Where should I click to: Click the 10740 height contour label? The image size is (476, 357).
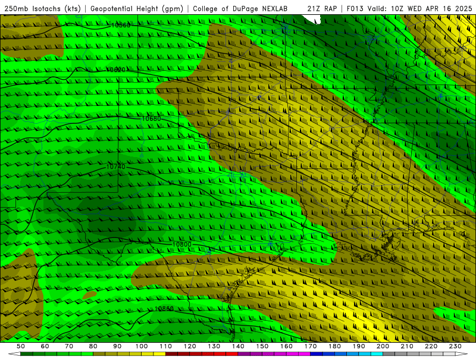115,167
